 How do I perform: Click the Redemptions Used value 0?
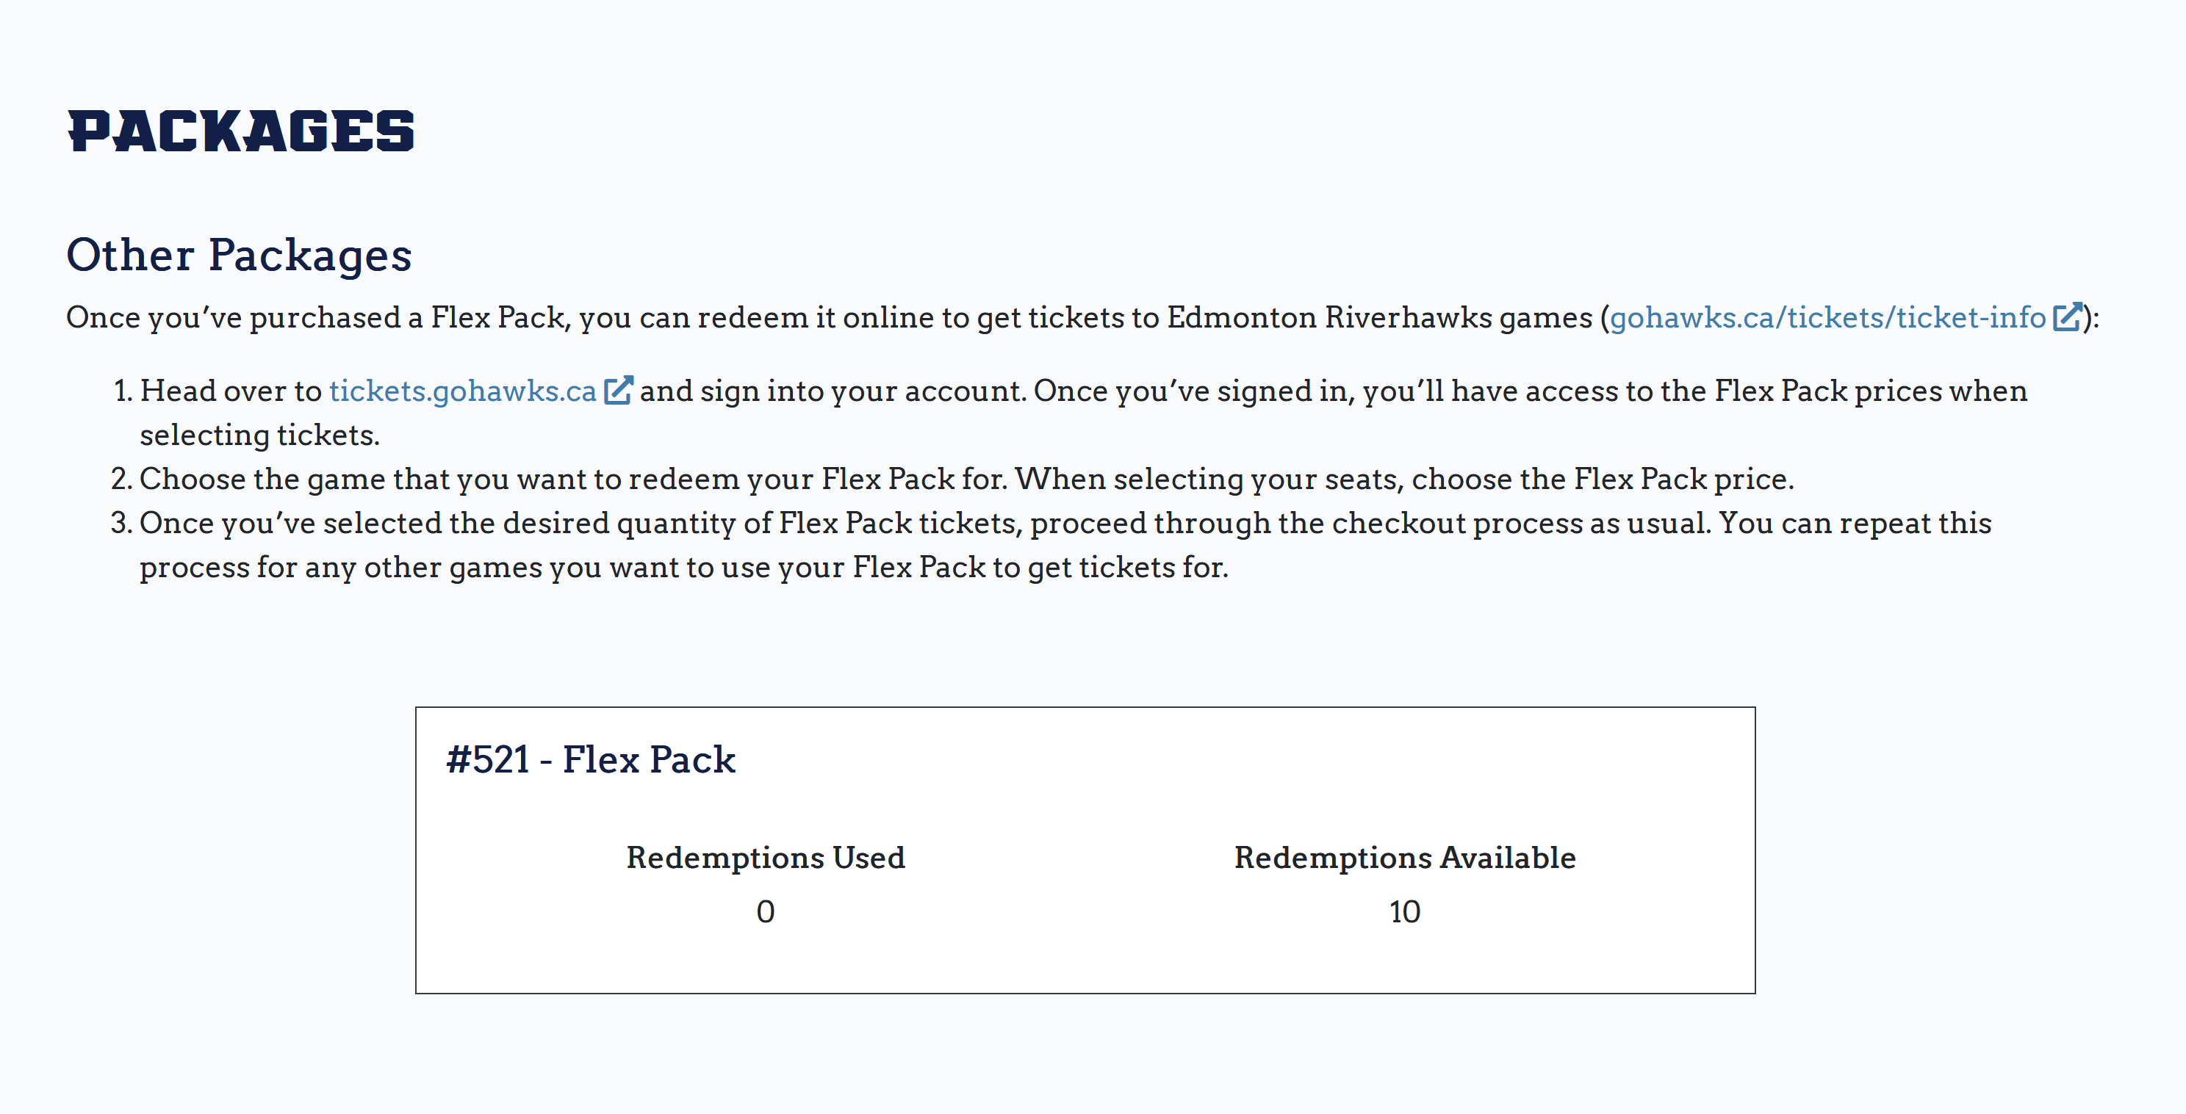tap(766, 912)
